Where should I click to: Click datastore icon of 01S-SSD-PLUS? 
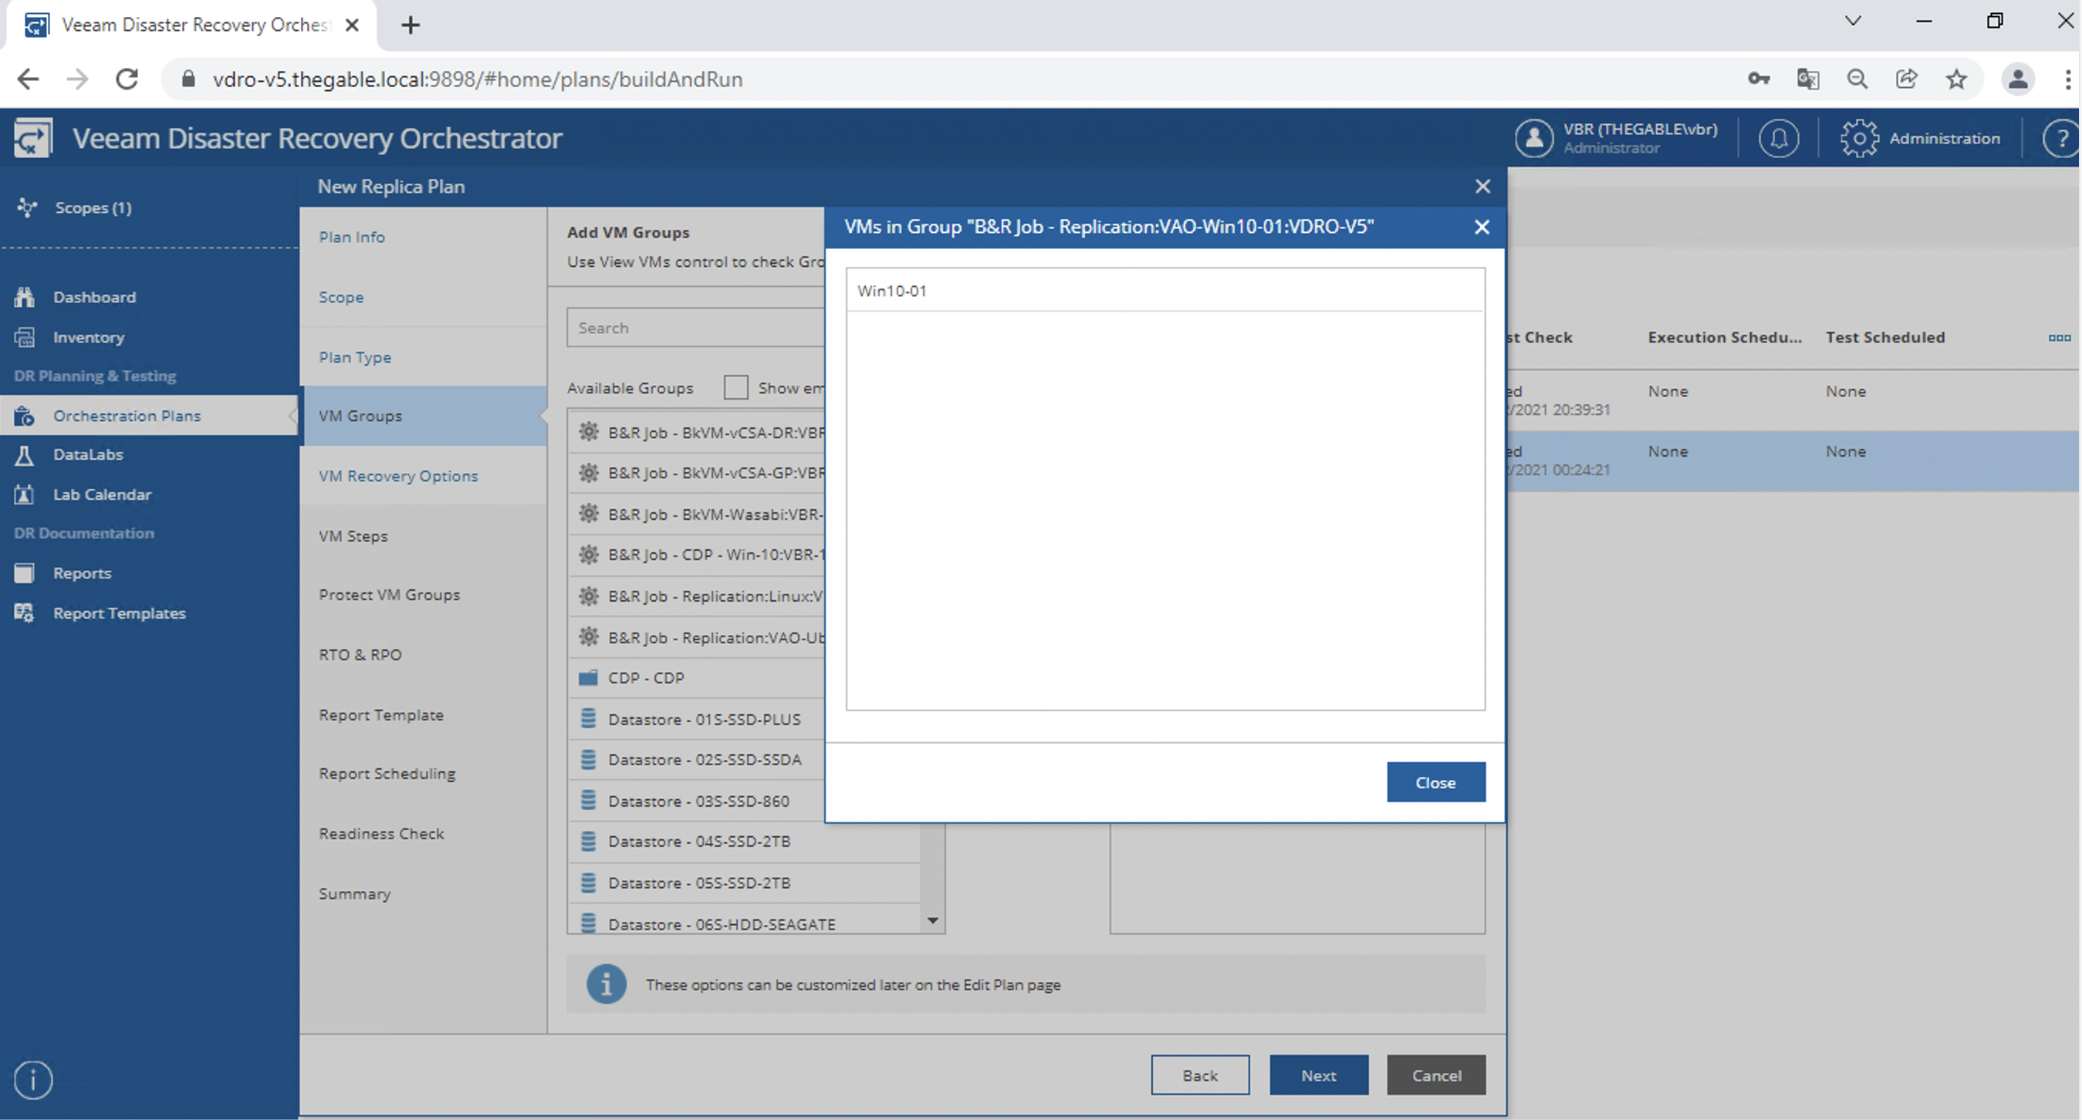click(x=588, y=718)
